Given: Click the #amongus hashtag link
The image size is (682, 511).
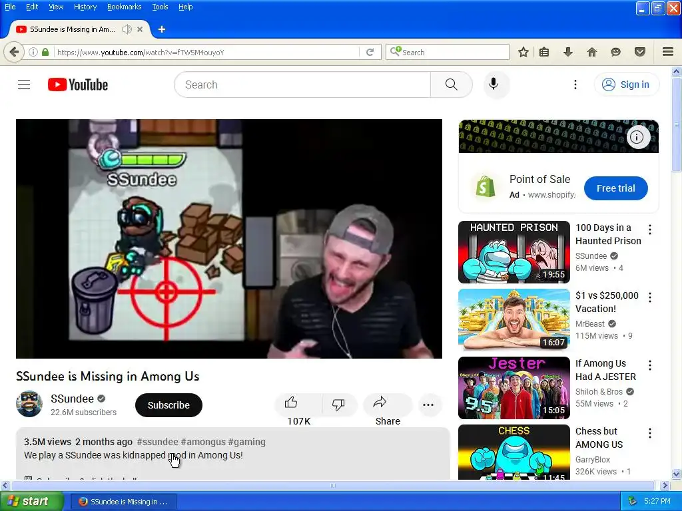Looking at the screenshot, I should point(203,442).
